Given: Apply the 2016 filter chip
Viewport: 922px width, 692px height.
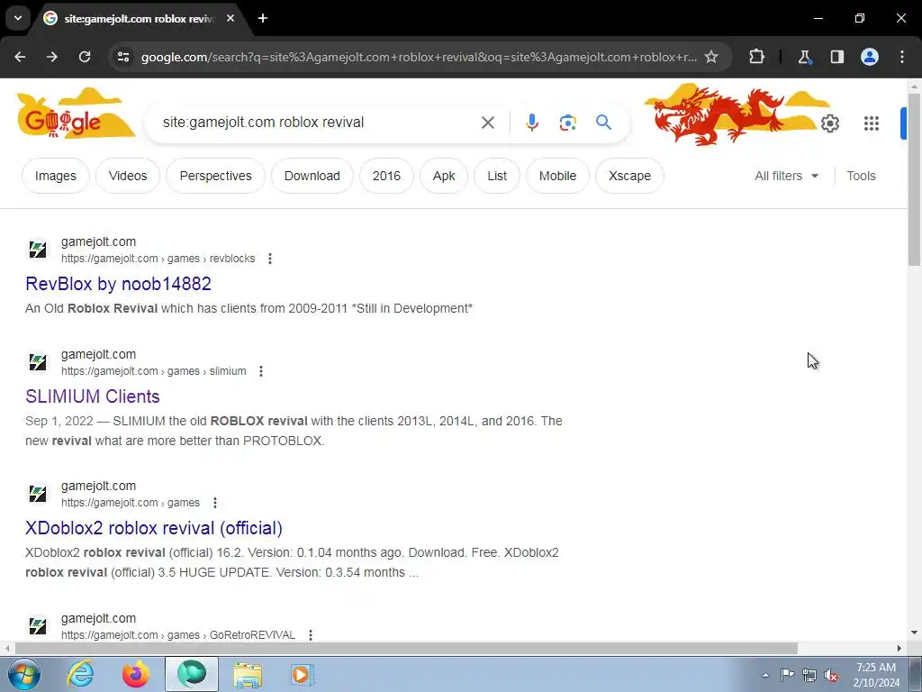Looking at the screenshot, I should (x=386, y=176).
